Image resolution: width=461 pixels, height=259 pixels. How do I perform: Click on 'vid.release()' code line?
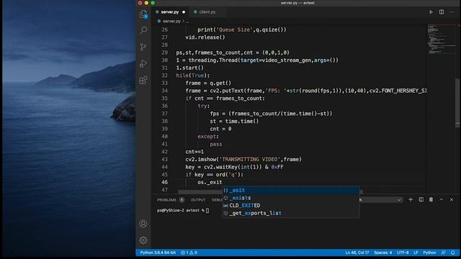tap(205, 37)
